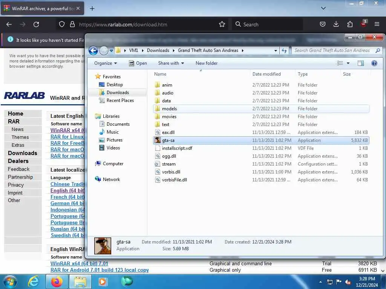Select Downloads in the navigation pane
Image resolution: width=386 pixels, height=289 pixels.
[x=114, y=93]
